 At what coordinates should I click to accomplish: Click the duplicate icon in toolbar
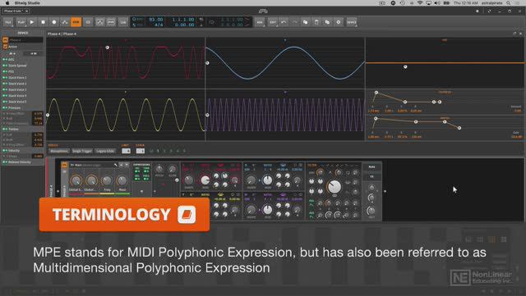click(x=327, y=22)
